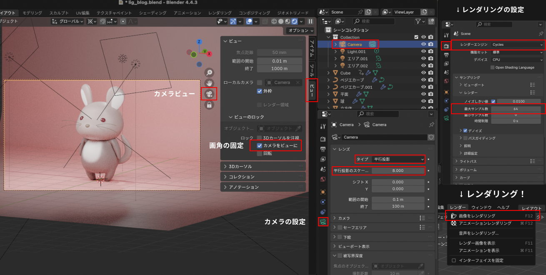Click eyedropper in focus object field

421,266
